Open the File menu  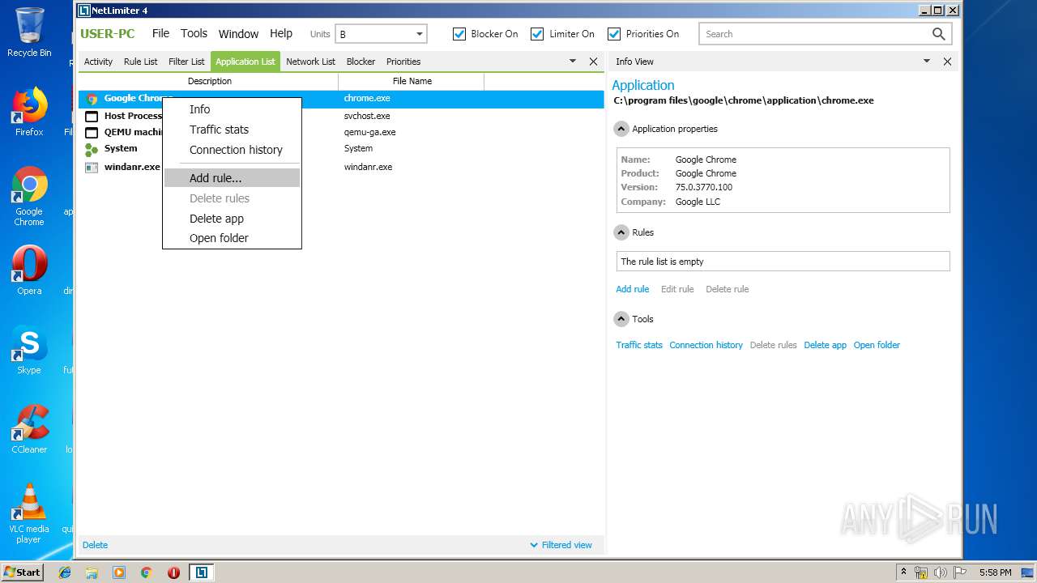(160, 33)
